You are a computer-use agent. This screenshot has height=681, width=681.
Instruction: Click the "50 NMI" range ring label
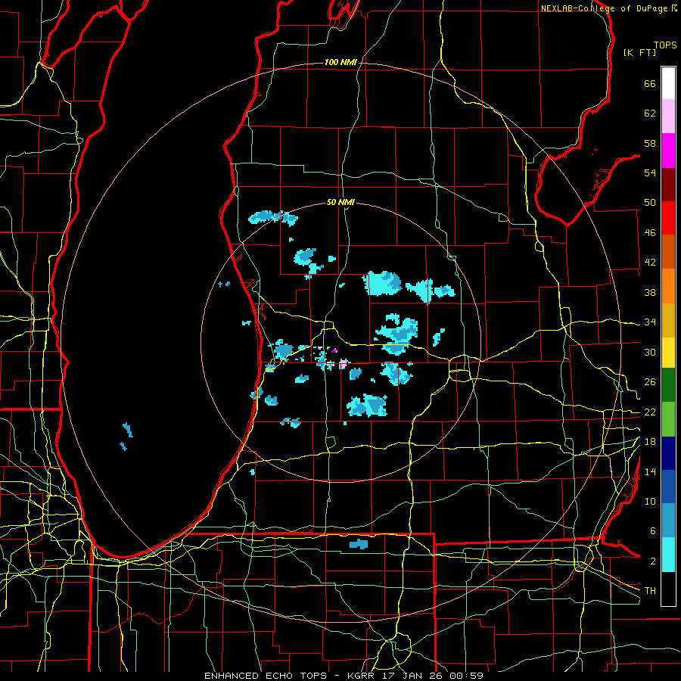click(x=340, y=202)
